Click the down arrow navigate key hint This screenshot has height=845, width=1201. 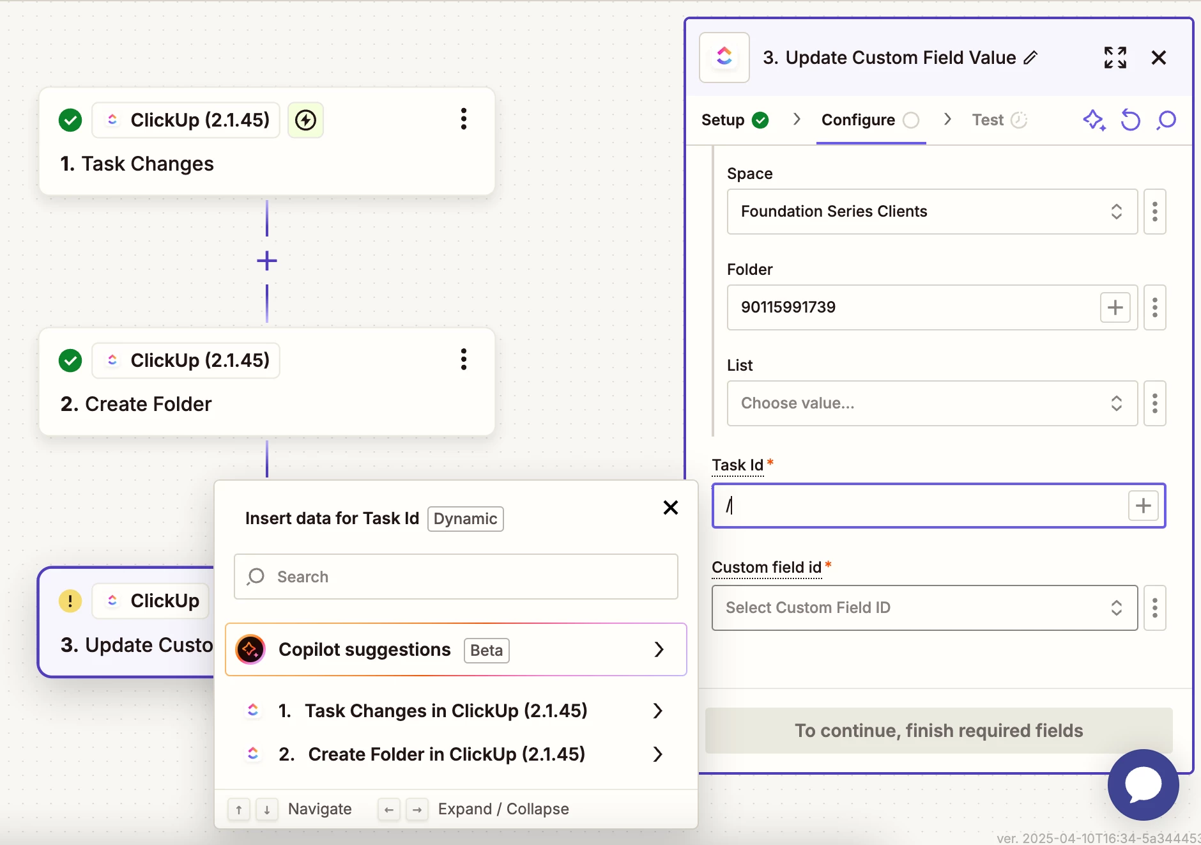[267, 810]
